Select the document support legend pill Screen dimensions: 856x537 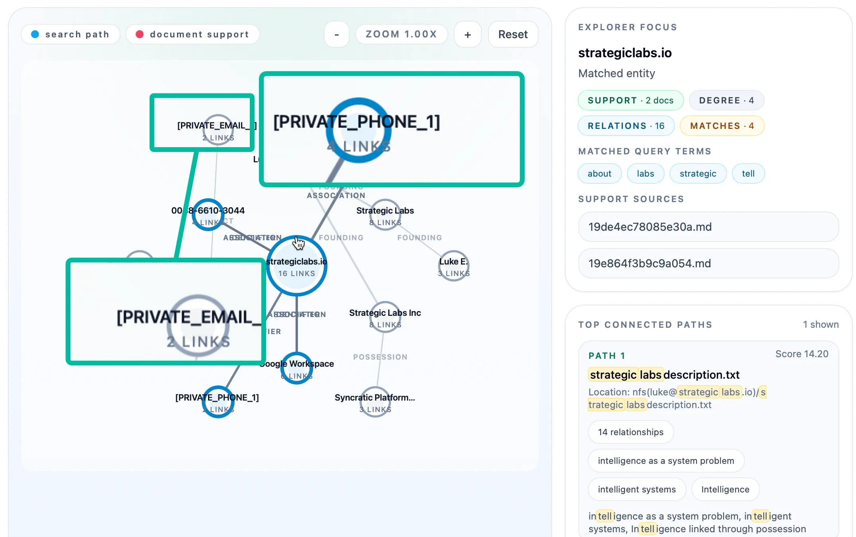(193, 34)
